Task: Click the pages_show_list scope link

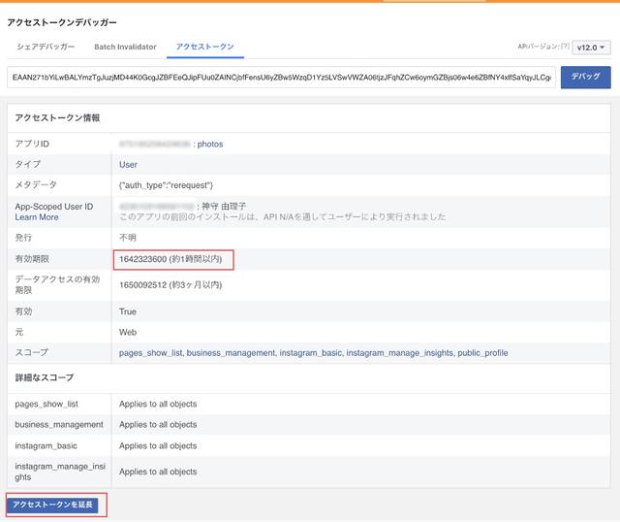Action: pyautogui.click(x=151, y=353)
